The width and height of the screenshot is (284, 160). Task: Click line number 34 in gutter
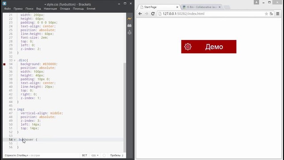pos(11,64)
